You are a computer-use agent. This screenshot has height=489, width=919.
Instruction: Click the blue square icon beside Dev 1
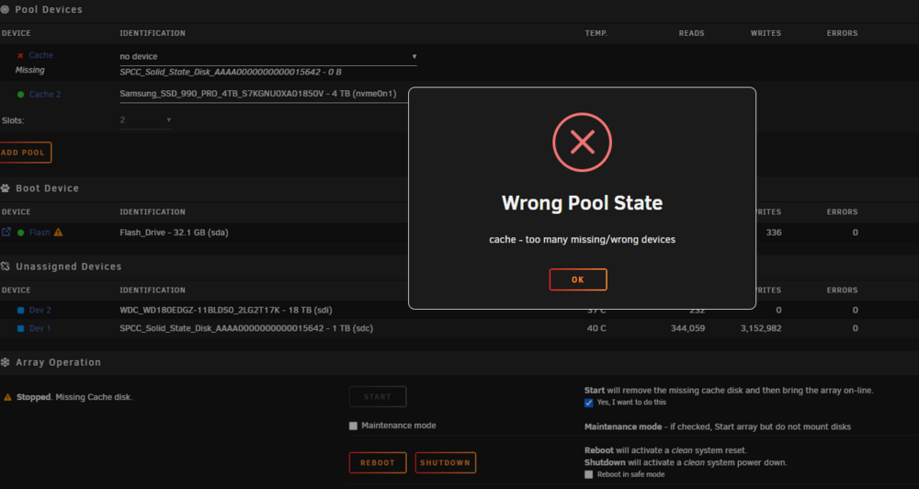(x=20, y=328)
